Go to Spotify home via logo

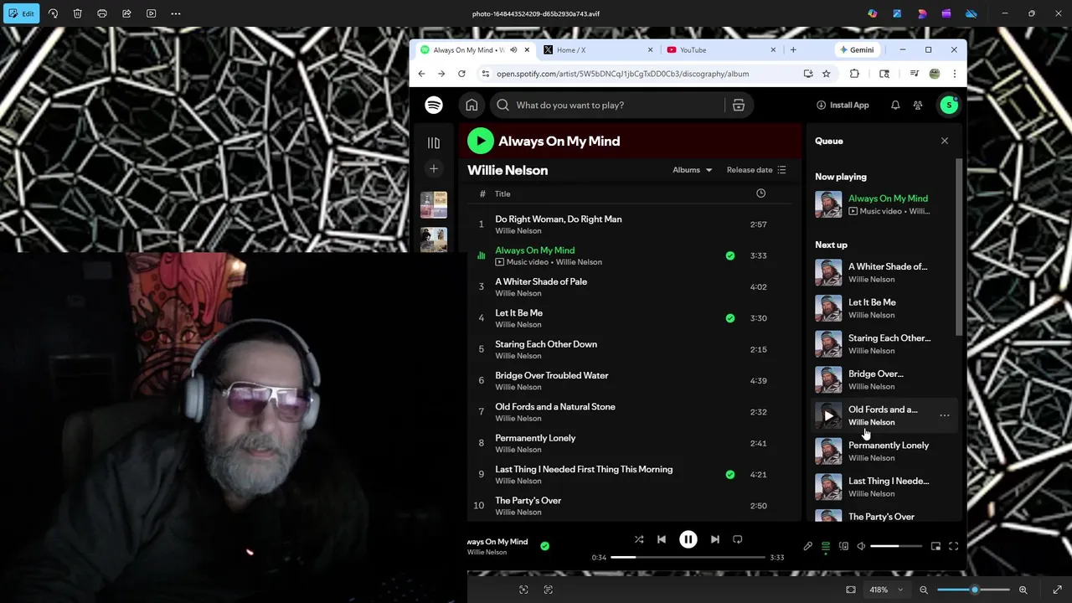(x=433, y=105)
